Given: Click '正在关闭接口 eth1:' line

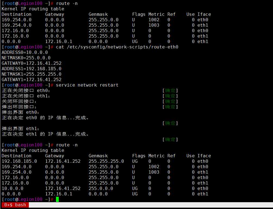Looking at the screenshot, I should pos(26,96).
